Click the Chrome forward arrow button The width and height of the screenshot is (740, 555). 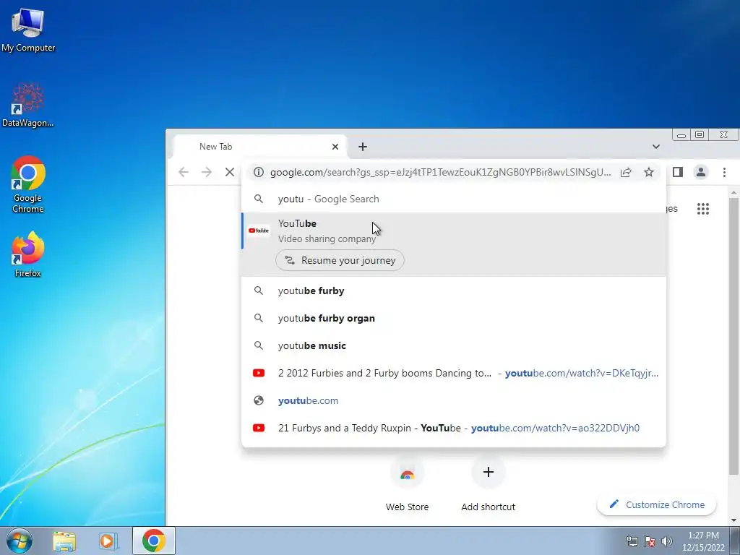pyautogui.click(x=207, y=172)
